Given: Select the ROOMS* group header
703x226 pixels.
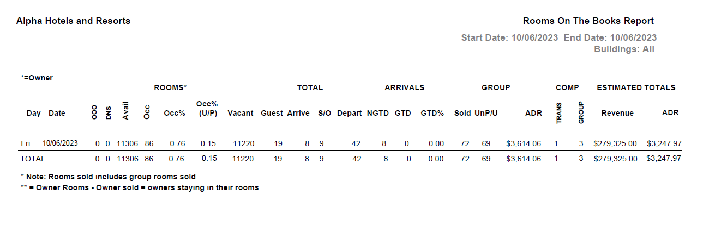Looking at the screenshot, I should click(x=170, y=87).
